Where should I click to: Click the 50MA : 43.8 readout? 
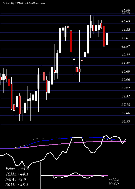pos(17,185)
